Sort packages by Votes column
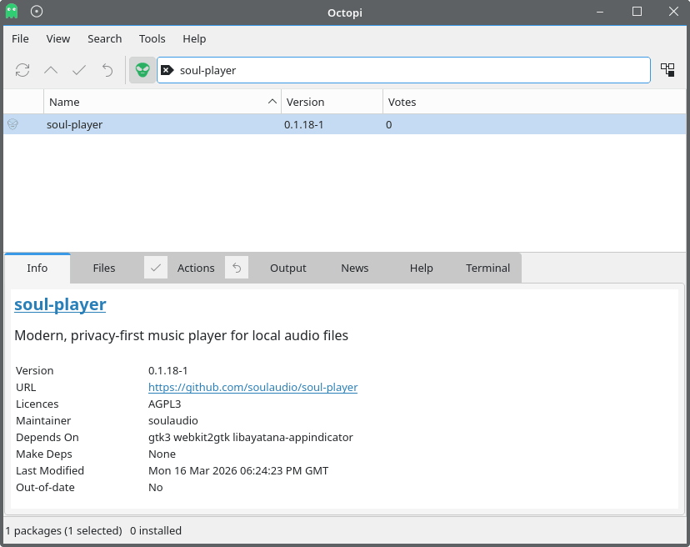The width and height of the screenshot is (690, 547). 533,102
